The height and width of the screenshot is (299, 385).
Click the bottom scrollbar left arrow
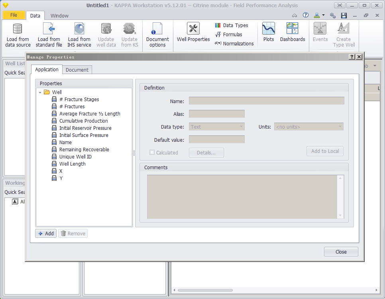174,290
